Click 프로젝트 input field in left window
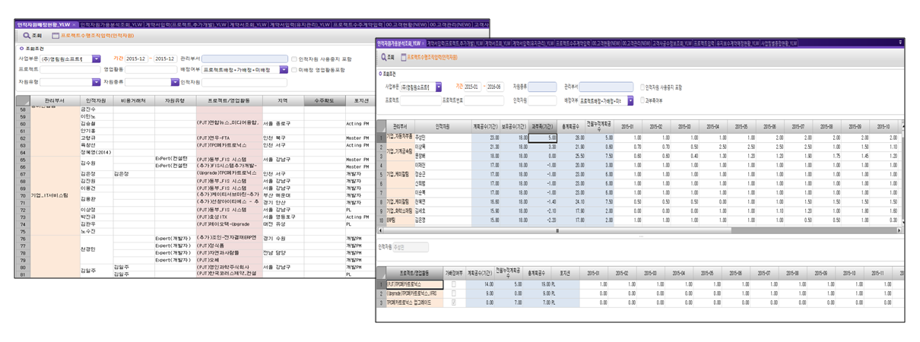The image size is (920, 342). pos(68,69)
